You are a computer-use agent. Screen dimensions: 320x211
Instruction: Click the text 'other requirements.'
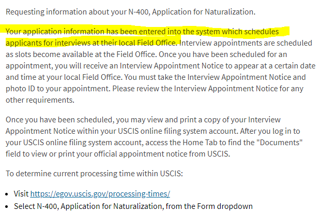tap(40, 100)
